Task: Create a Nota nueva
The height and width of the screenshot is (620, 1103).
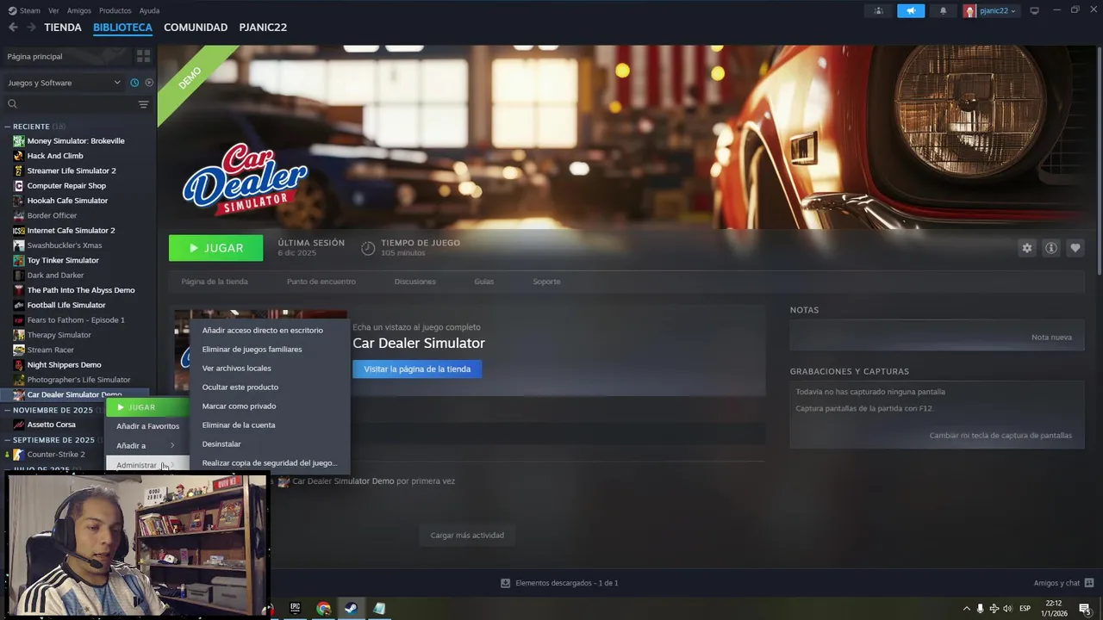Action: click(1051, 337)
